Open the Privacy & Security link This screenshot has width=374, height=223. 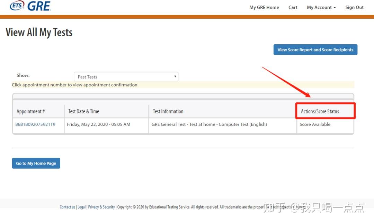pyautogui.click(x=101, y=207)
